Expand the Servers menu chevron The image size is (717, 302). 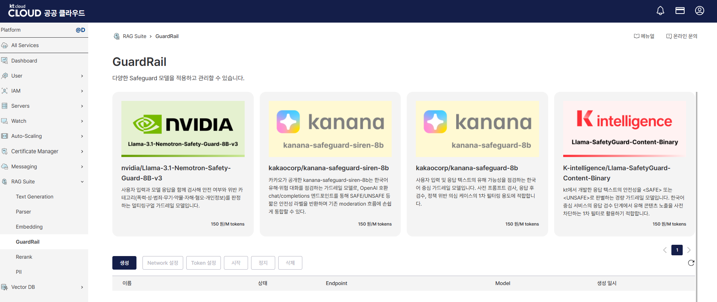82,106
